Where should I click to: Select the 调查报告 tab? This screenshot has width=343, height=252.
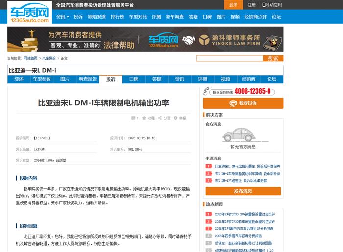tap(88, 79)
